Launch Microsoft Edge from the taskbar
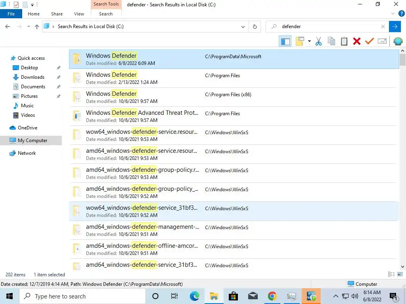The height and width of the screenshot is (304, 406). pos(194,296)
